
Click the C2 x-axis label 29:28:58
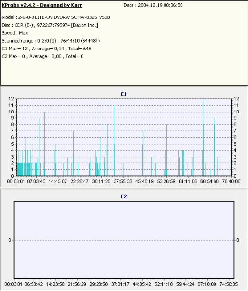tap(99, 284)
